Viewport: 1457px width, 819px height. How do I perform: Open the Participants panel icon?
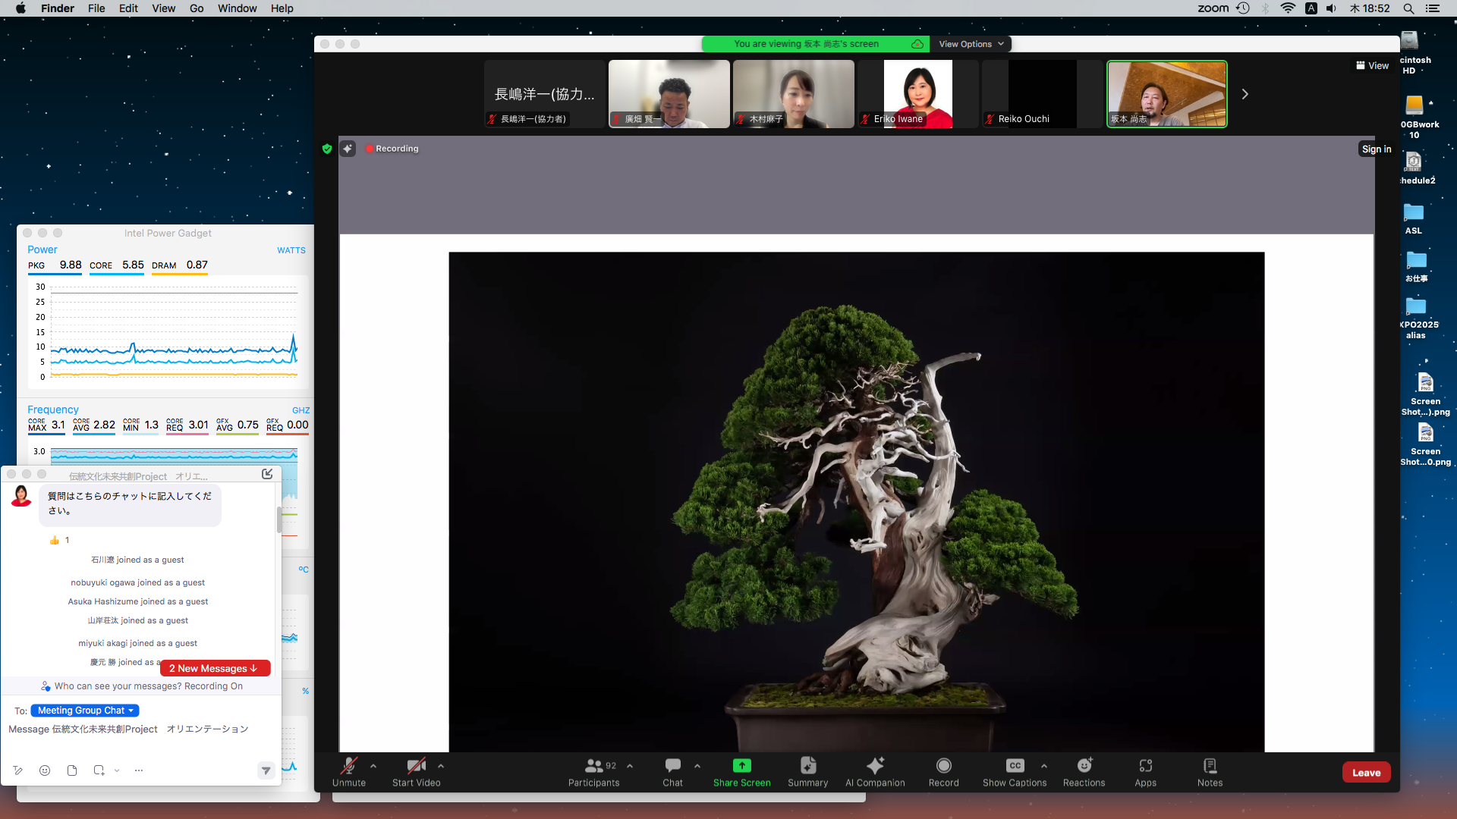click(594, 766)
